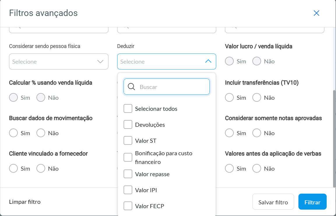The image size is (336, 216).
Task: Select Não for Incluir transferências (TV10)
Action: point(256,97)
